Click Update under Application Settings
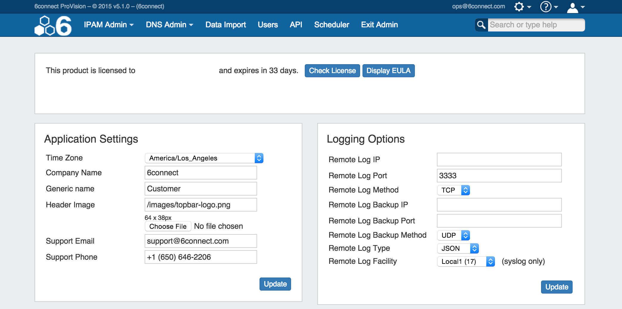Image resolution: width=622 pixels, height=309 pixels. coord(275,284)
